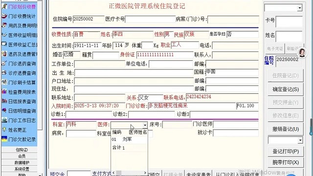
Task: Switch to the 数据维护 menu section
Action: coord(20,163)
